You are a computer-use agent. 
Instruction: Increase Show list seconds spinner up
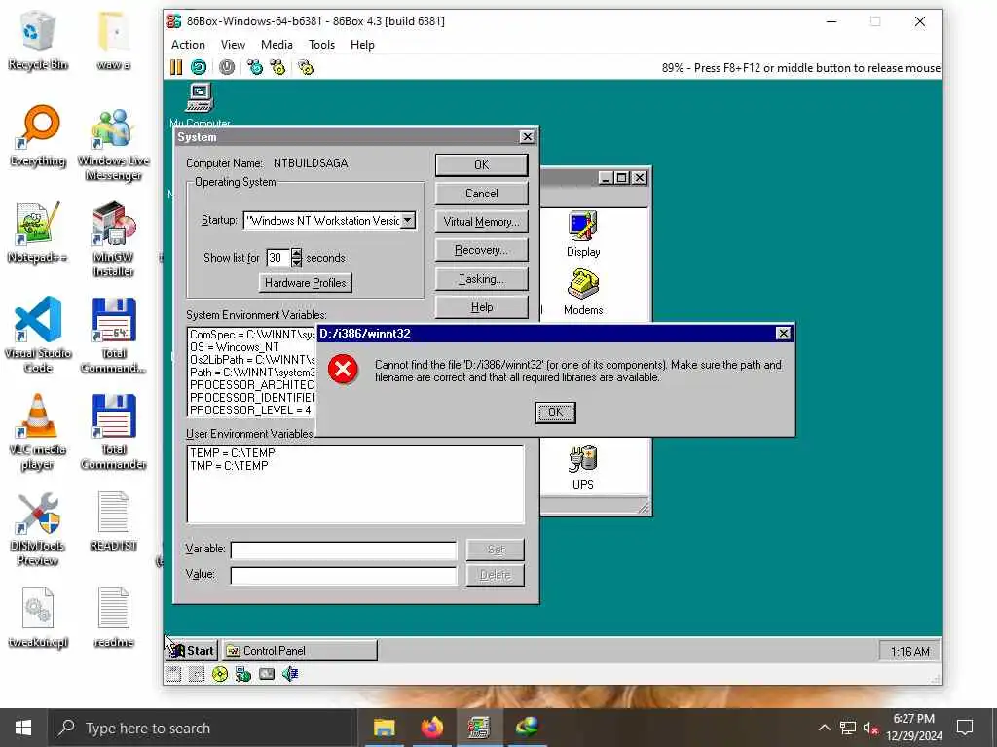pos(296,253)
